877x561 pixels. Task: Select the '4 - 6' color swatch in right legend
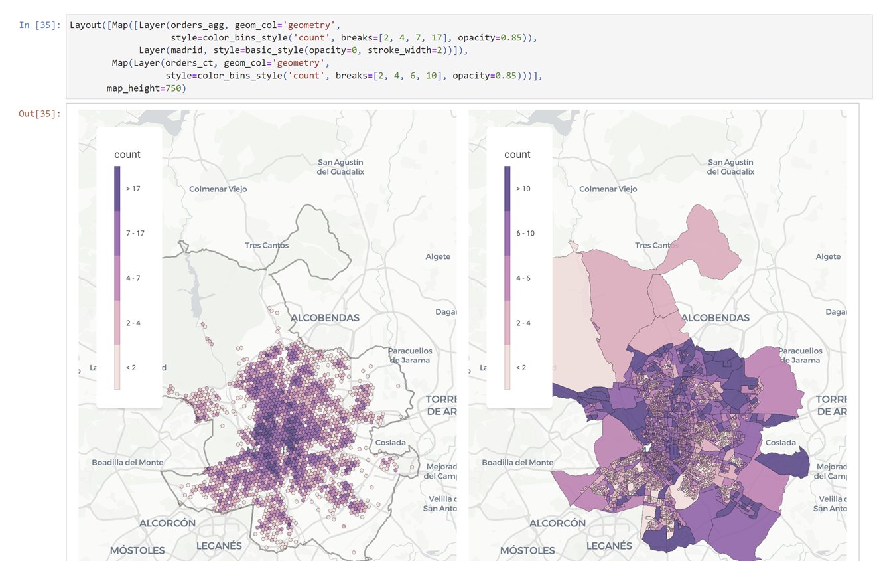(507, 278)
